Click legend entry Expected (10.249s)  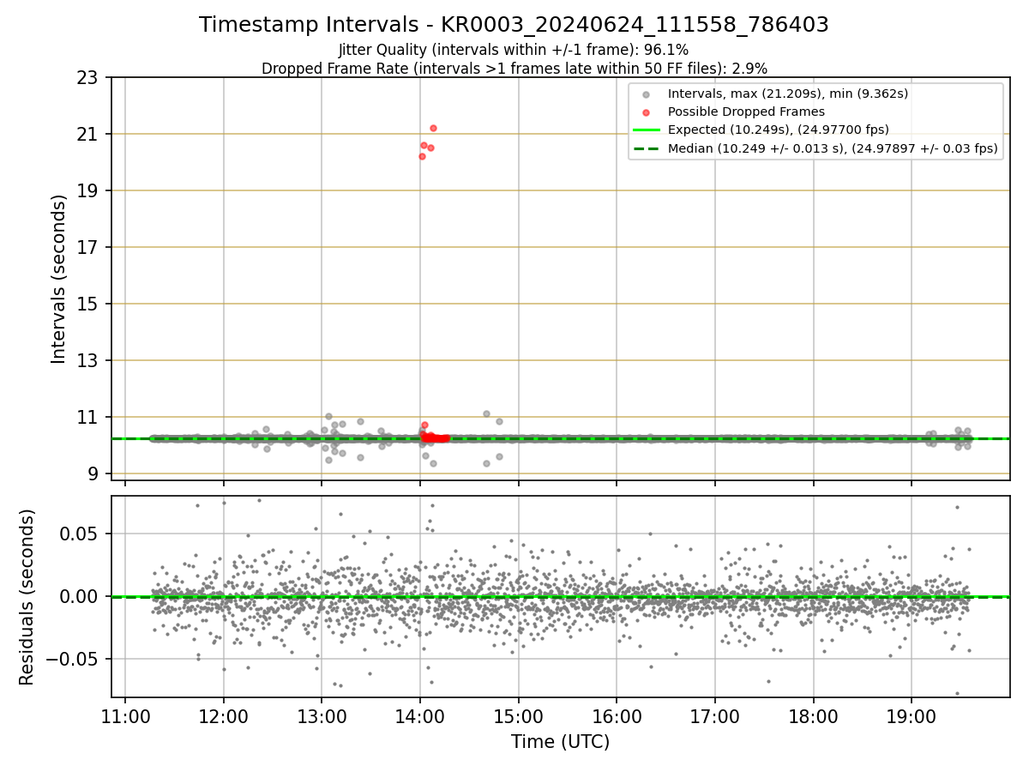tap(778, 130)
